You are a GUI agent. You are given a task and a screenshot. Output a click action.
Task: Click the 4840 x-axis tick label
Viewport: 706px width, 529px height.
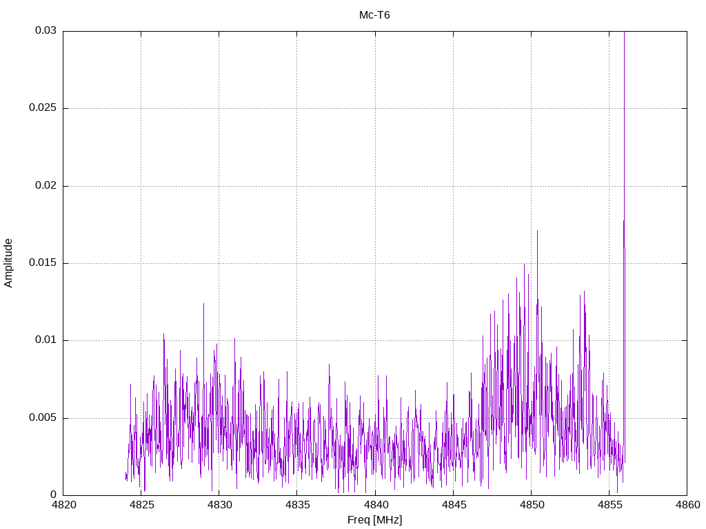pyautogui.click(x=376, y=505)
